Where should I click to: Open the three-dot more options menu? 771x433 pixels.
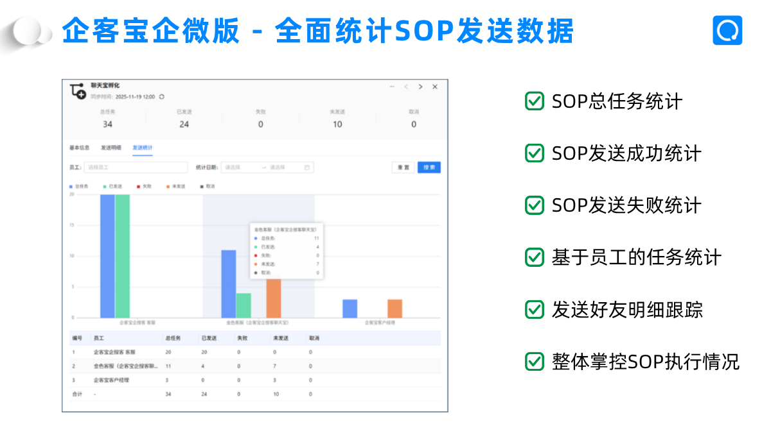pos(392,87)
